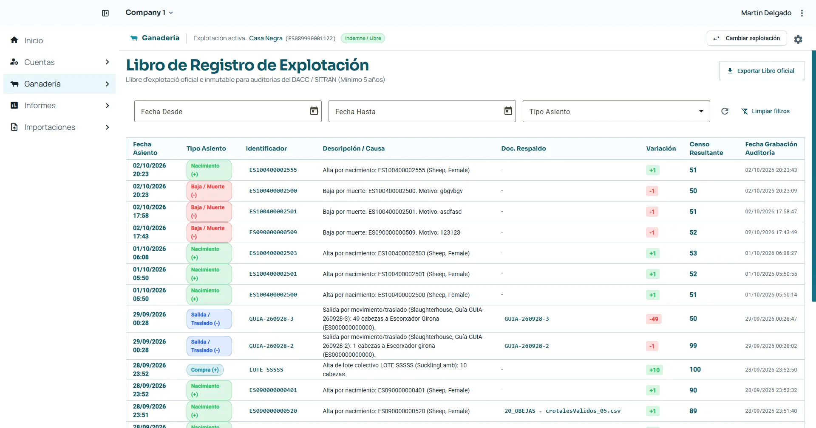Open Fecha Hasta calendar picker icon
This screenshot has width=816, height=428.
click(508, 111)
